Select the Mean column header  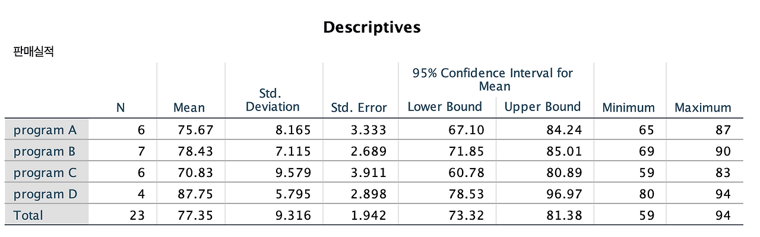tap(189, 108)
